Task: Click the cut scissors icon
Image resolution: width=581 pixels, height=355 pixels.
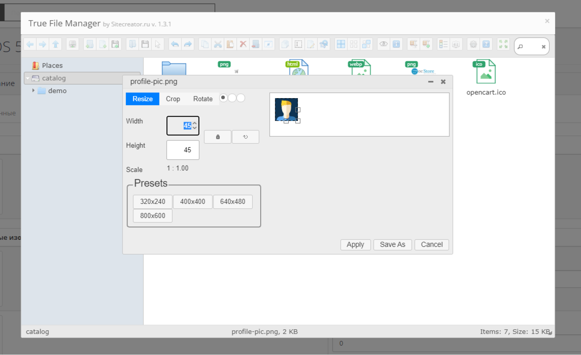Action: pos(218,44)
